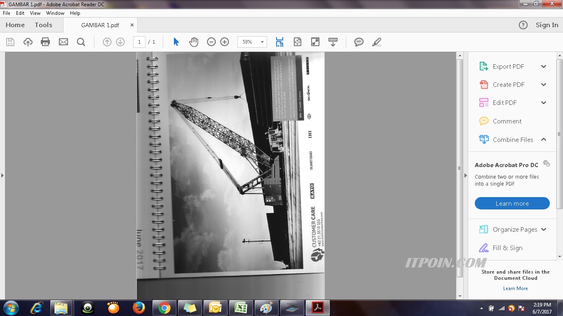Fit one full page to window
The height and width of the screenshot is (316, 563).
tap(298, 42)
